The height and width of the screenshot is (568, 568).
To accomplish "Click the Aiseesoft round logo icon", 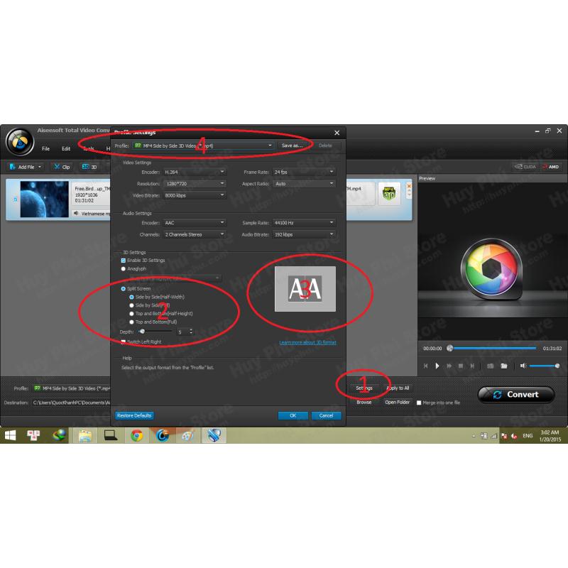I will (x=20, y=142).
